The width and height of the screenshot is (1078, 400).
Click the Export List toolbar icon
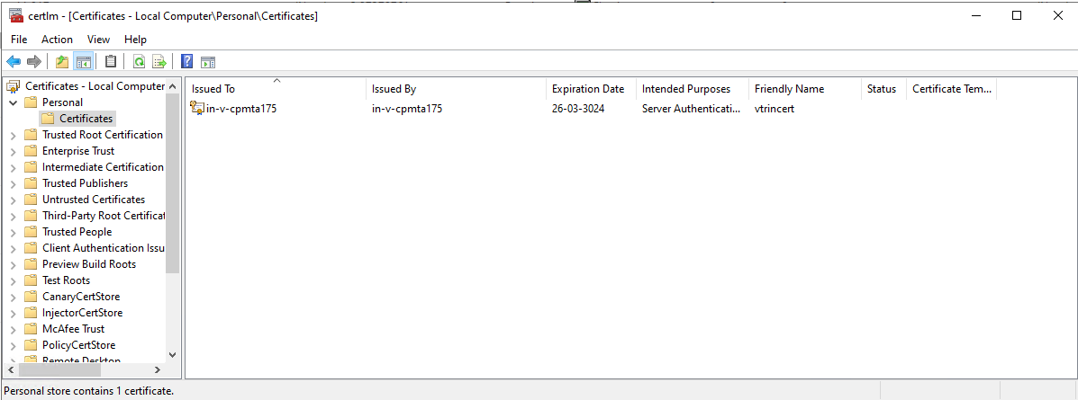pyautogui.click(x=159, y=62)
